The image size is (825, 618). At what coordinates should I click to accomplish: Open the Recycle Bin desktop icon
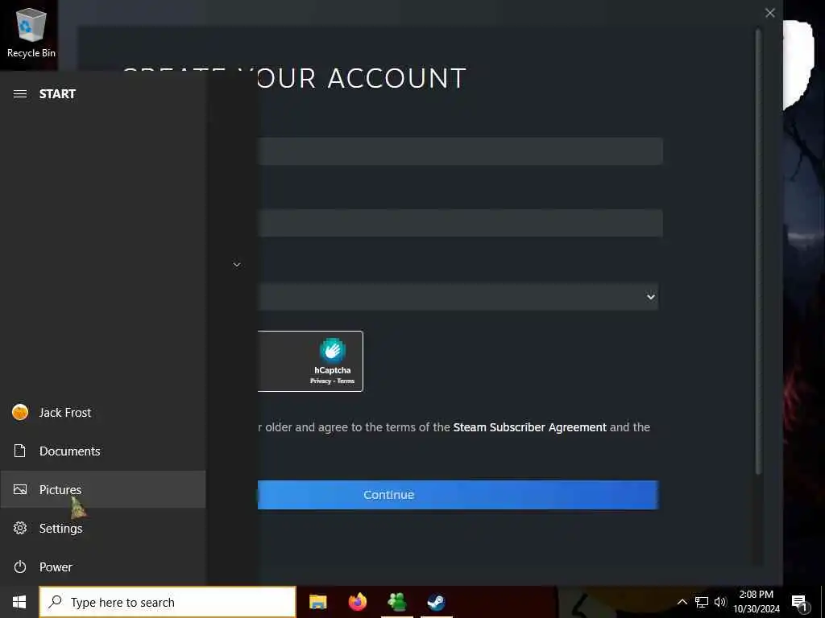(31, 32)
